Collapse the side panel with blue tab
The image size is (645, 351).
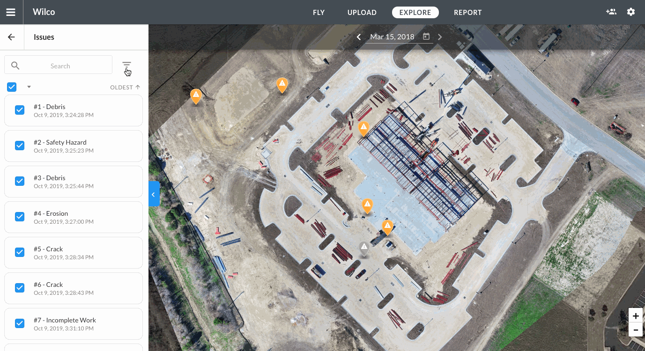tap(154, 194)
